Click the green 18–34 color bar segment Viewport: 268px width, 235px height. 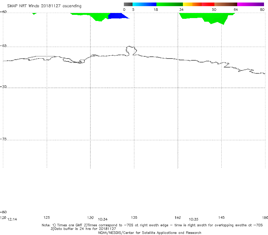169,4
